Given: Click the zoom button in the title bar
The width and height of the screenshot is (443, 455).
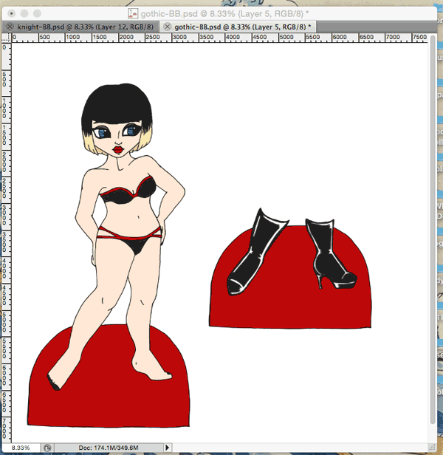Looking at the screenshot, I should 37,13.
